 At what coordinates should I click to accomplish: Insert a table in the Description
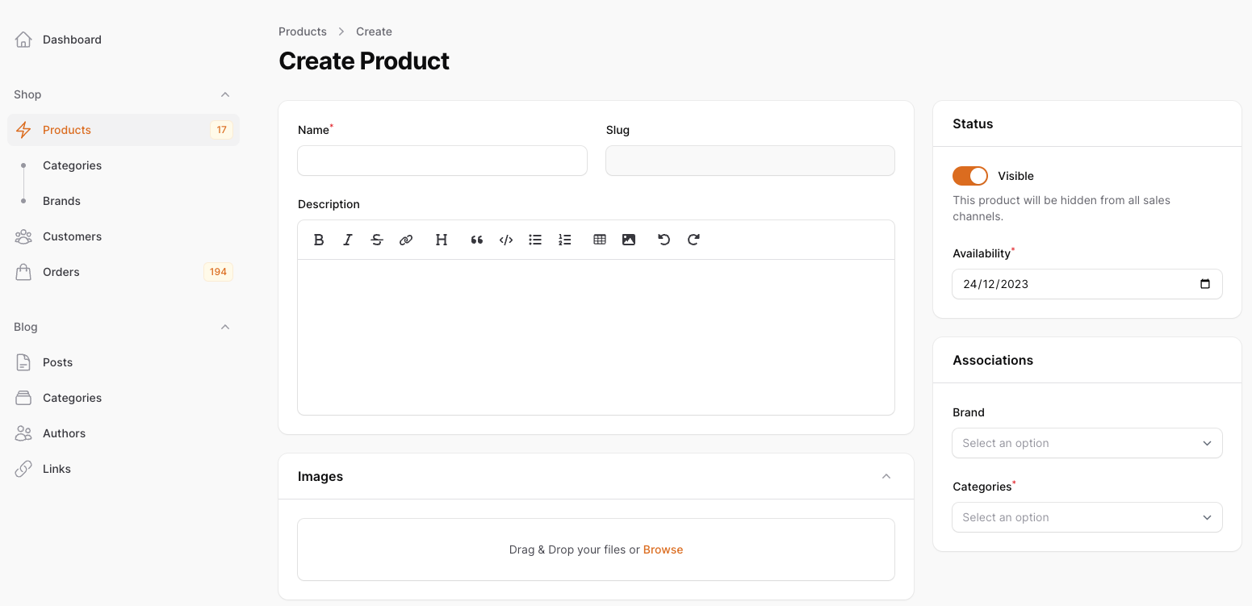600,240
